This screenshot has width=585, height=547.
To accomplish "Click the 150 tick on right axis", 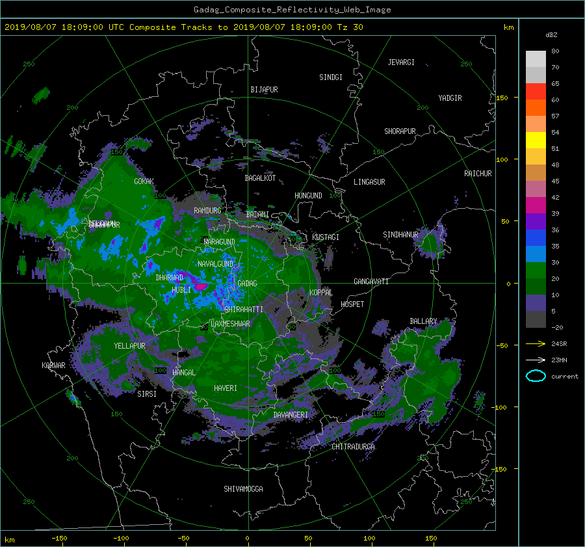I will [x=502, y=98].
